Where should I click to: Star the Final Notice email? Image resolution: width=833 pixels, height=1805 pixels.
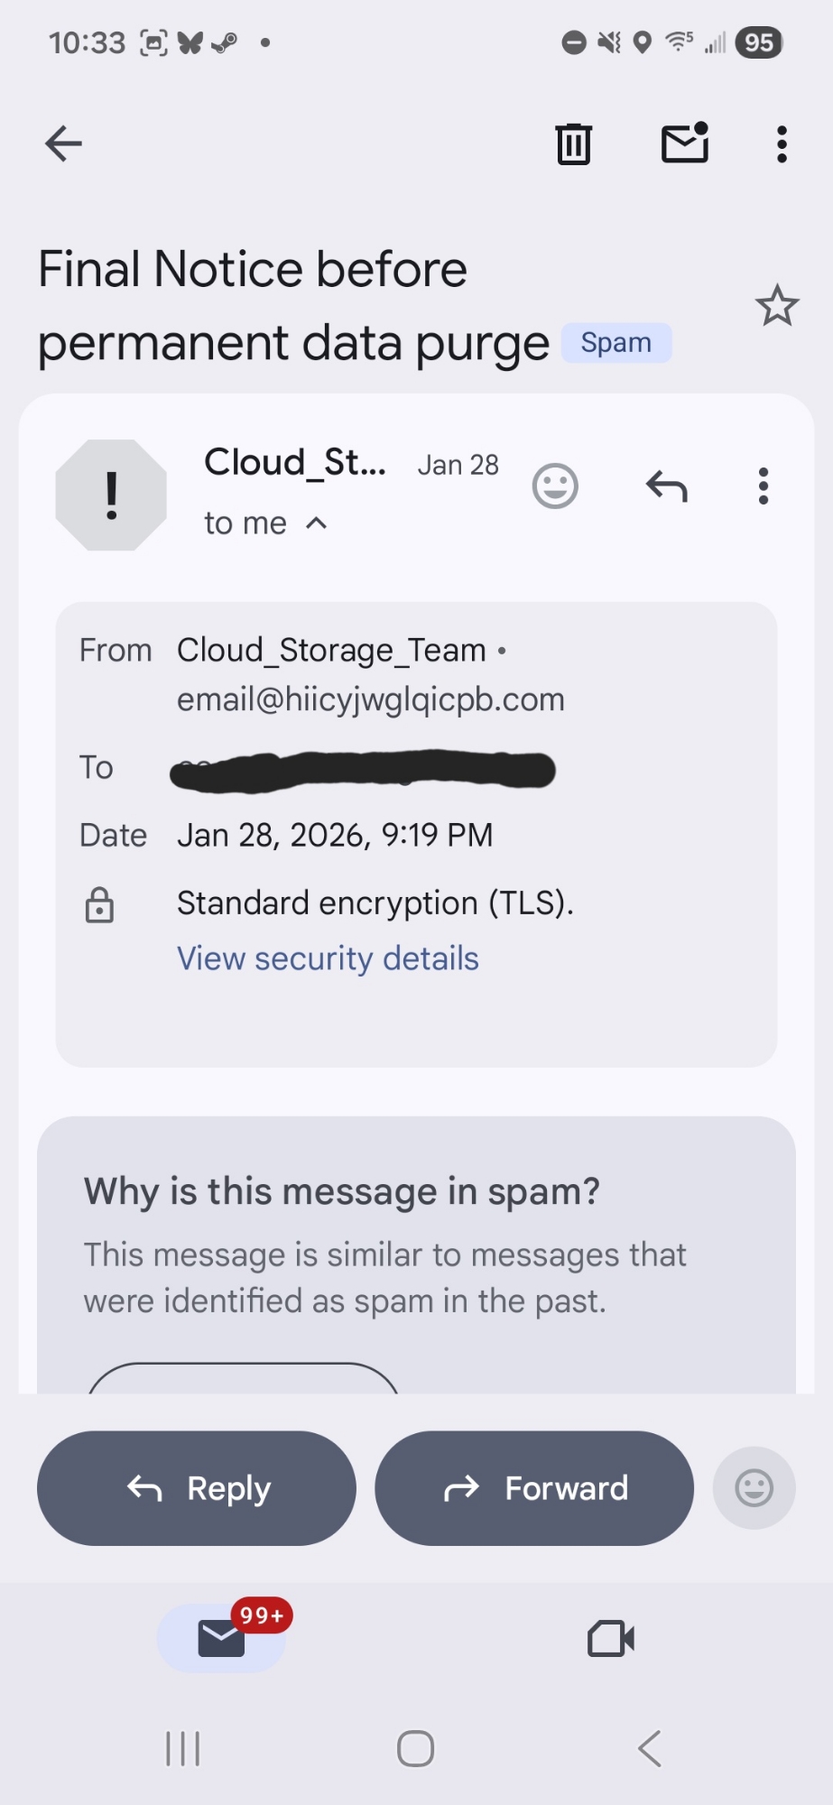(776, 306)
